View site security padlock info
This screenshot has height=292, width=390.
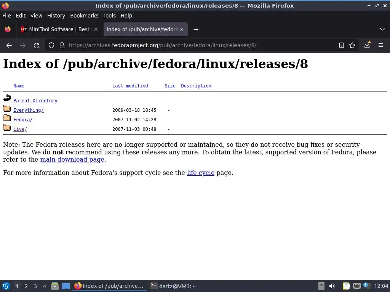point(62,46)
